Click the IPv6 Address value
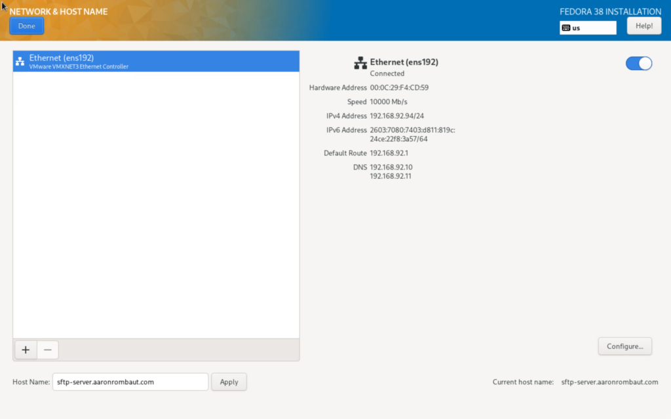Viewport: 671px width, 419px height. pos(412,134)
